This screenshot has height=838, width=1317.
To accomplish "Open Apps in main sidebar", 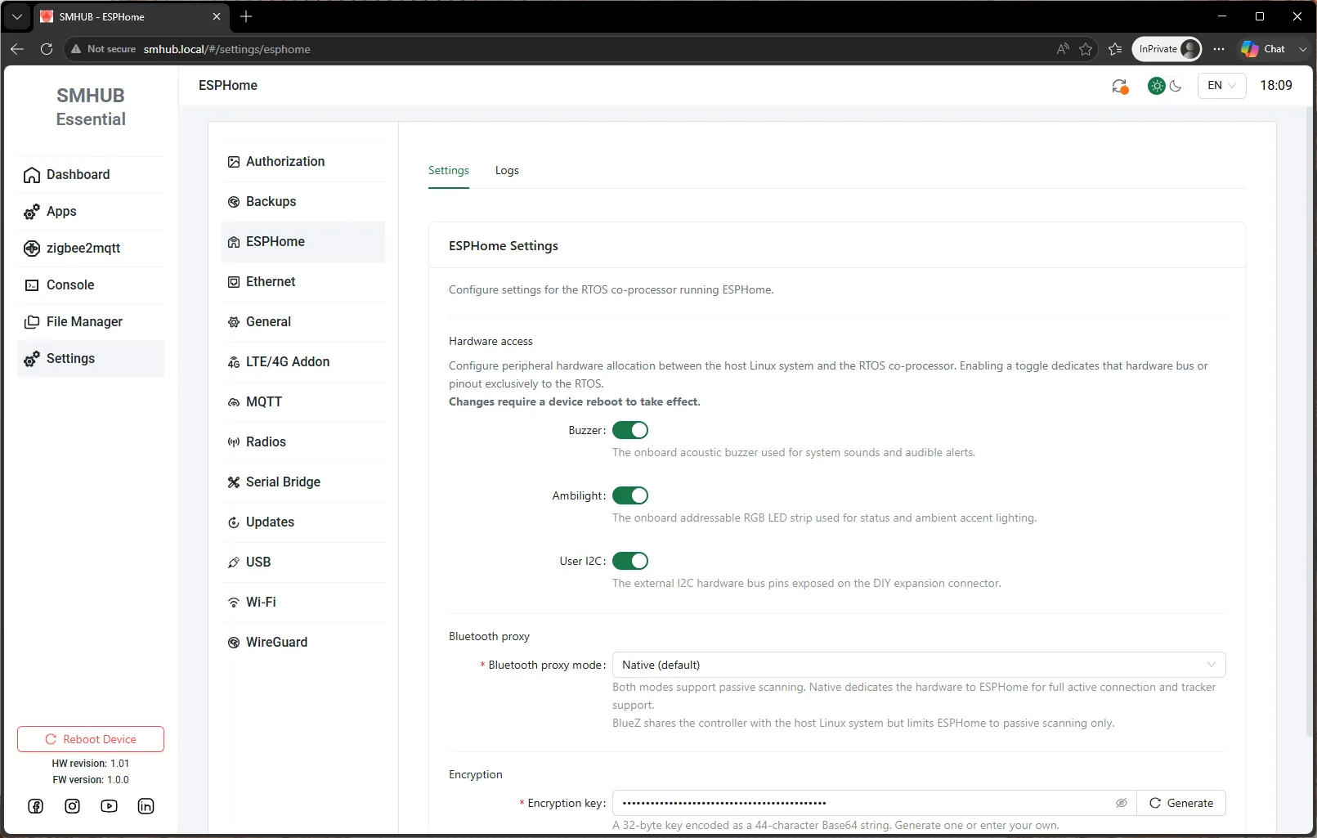I will pyautogui.click(x=91, y=212).
